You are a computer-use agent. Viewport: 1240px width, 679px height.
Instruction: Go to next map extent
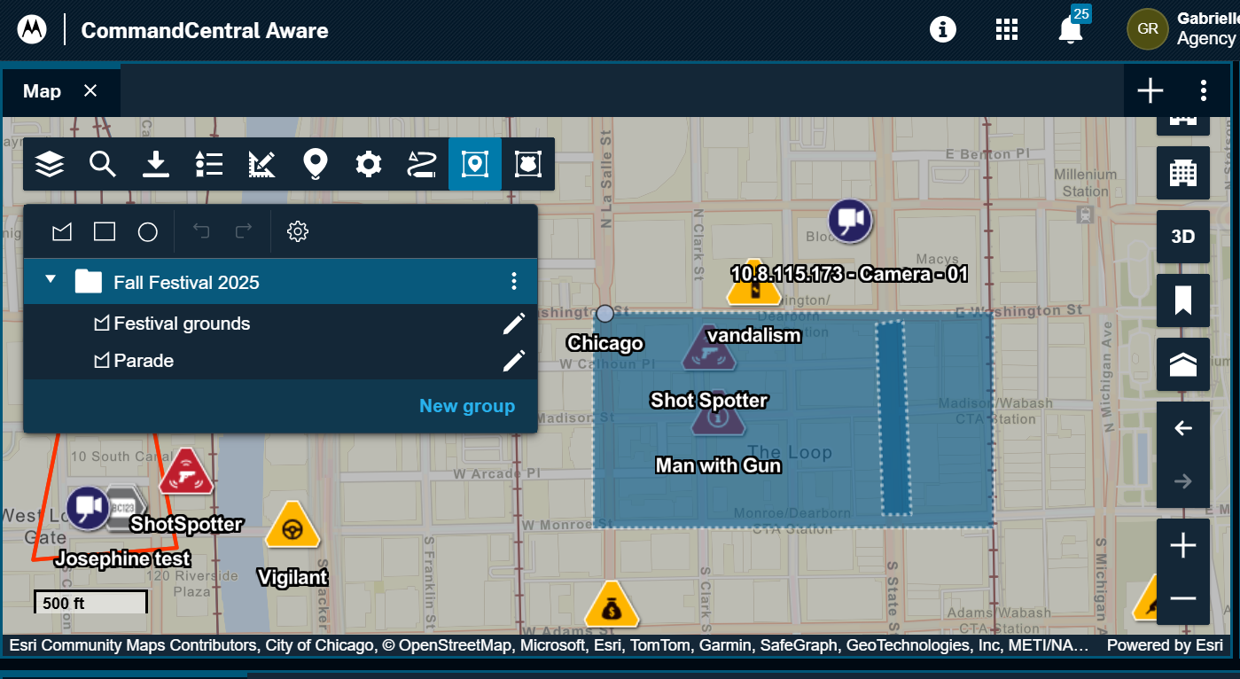pyautogui.click(x=1183, y=481)
